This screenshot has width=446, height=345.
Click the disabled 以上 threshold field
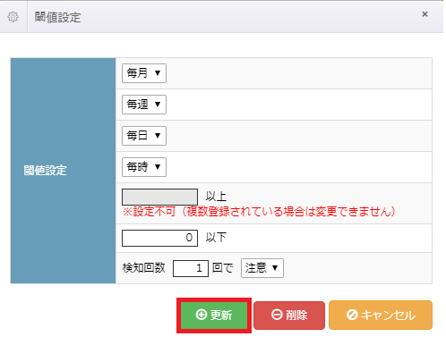click(x=159, y=197)
